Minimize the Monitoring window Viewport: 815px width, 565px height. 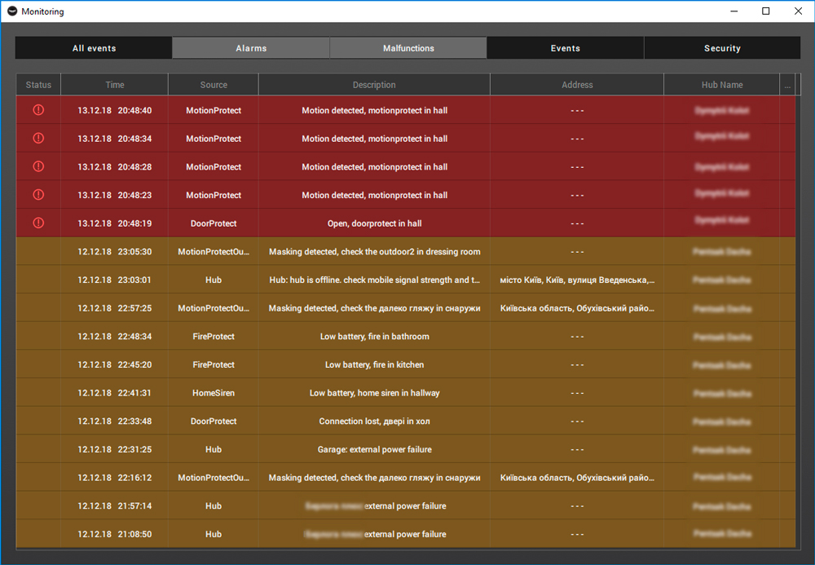734,11
